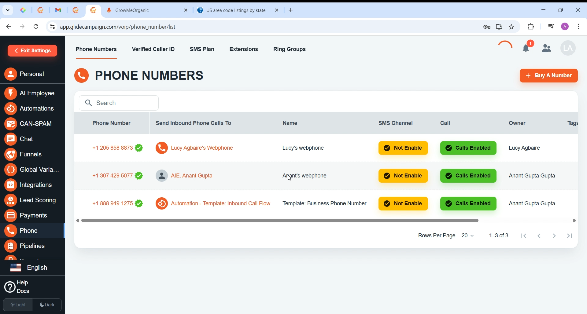587x314 pixels.
Task: Click the LA profile avatar
Action: pyautogui.click(x=568, y=48)
